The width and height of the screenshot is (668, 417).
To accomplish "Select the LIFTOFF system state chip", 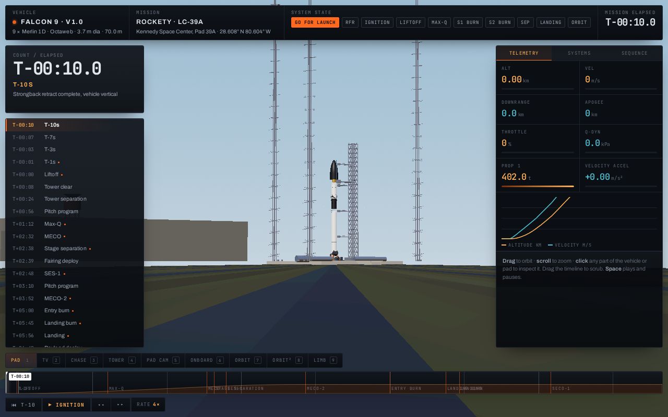I will [411, 22].
